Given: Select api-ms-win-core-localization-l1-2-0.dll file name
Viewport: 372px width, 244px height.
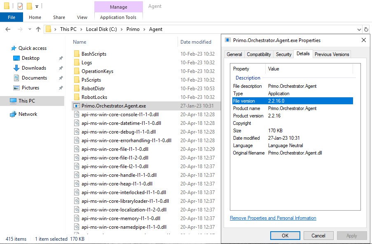Looking at the screenshot, I should (x=124, y=210).
